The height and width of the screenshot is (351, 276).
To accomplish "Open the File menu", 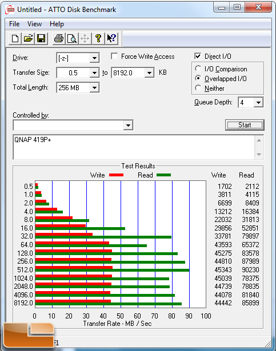I will coord(14,24).
